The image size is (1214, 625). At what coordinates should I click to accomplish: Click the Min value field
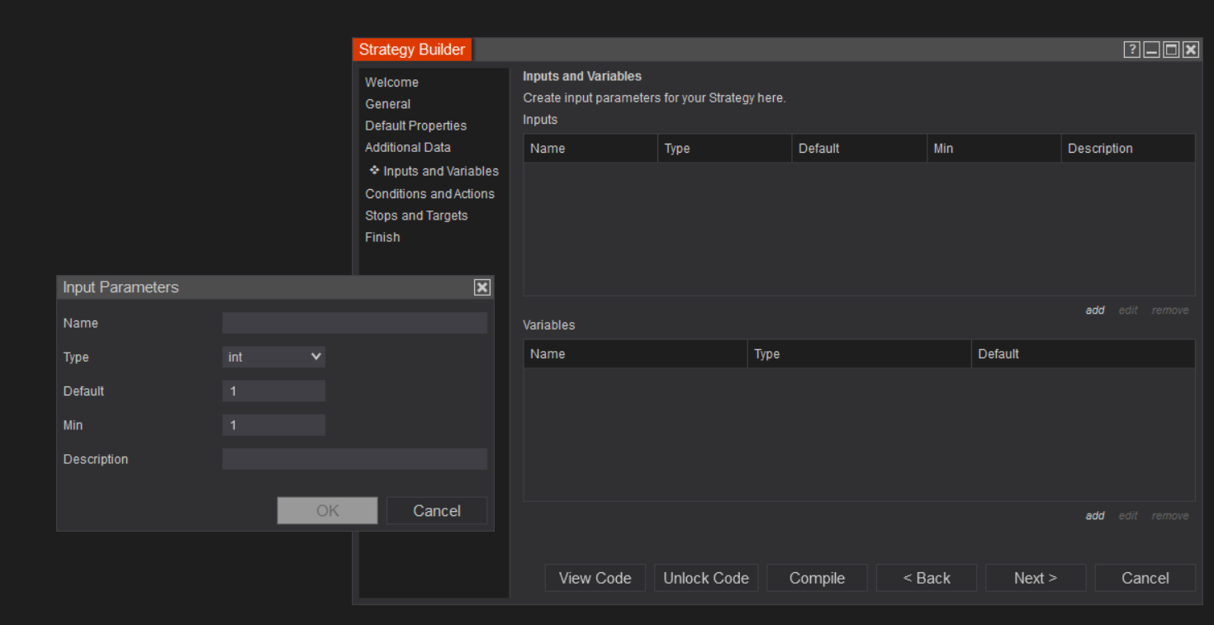click(273, 425)
